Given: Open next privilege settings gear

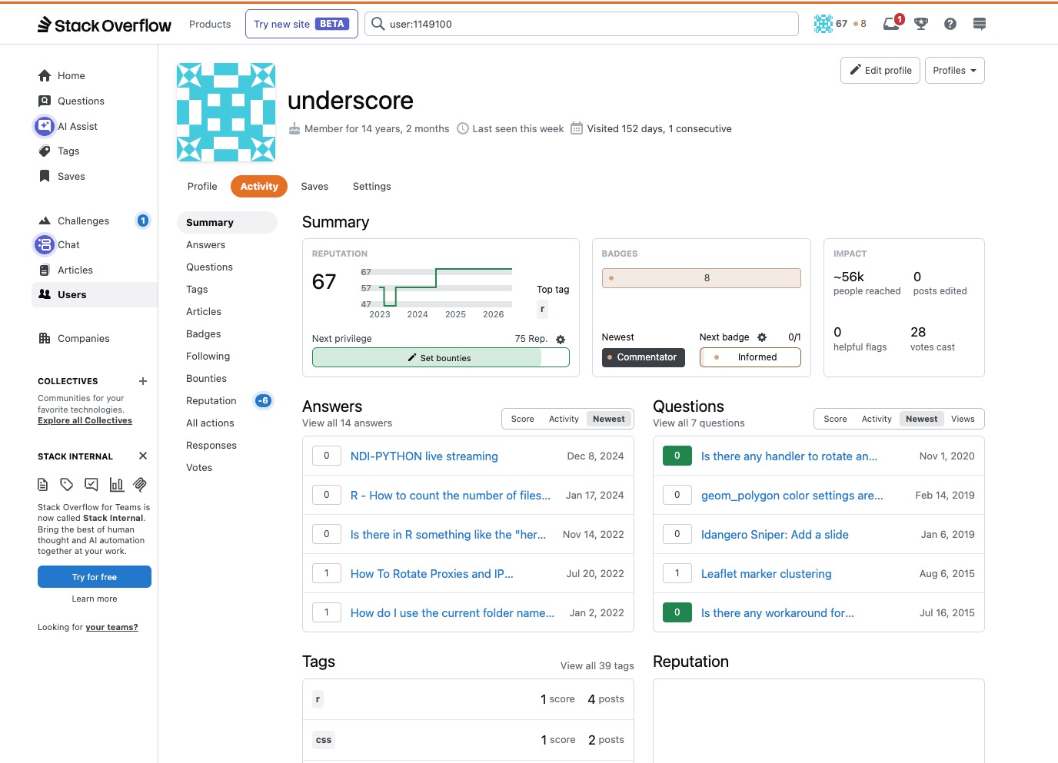Looking at the screenshot, I should point(561,340).
